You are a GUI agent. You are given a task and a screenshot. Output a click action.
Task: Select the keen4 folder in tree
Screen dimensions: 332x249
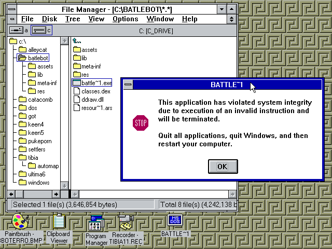tap(35, 125)
